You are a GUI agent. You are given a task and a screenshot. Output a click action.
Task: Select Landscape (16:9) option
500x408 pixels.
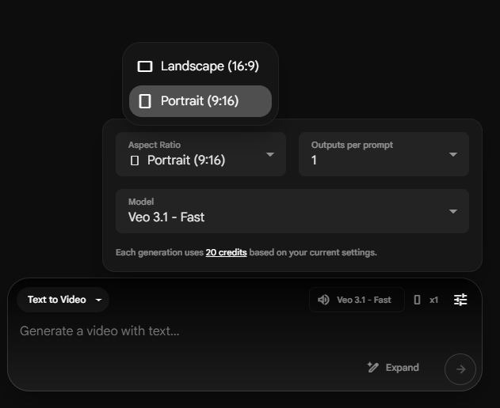(200, 66)
